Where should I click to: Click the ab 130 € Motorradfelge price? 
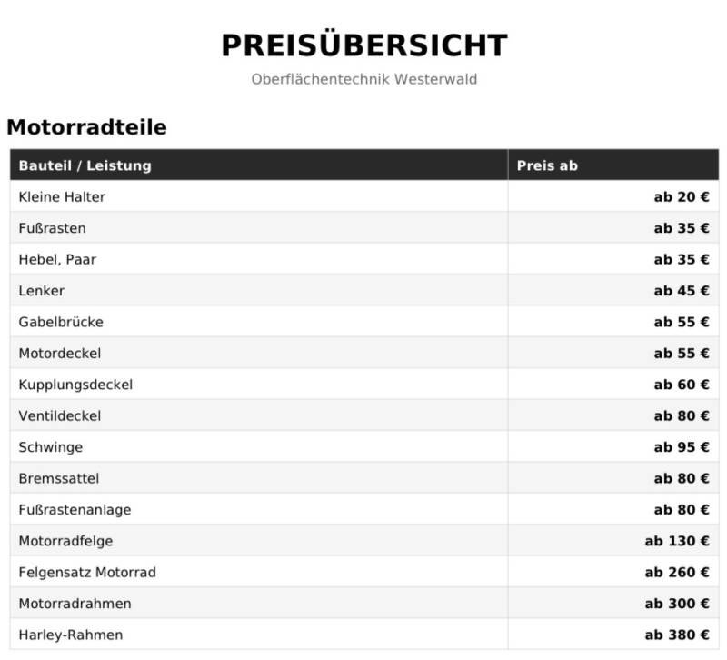pyautogui.click(x=677, y=541)
